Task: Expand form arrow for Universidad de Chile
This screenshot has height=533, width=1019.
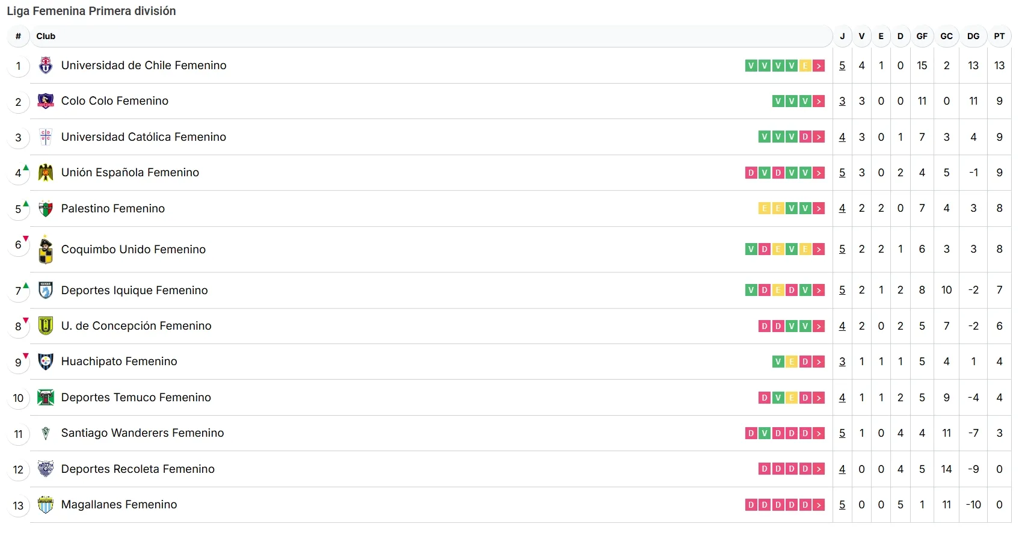Action: coord(819,66)
